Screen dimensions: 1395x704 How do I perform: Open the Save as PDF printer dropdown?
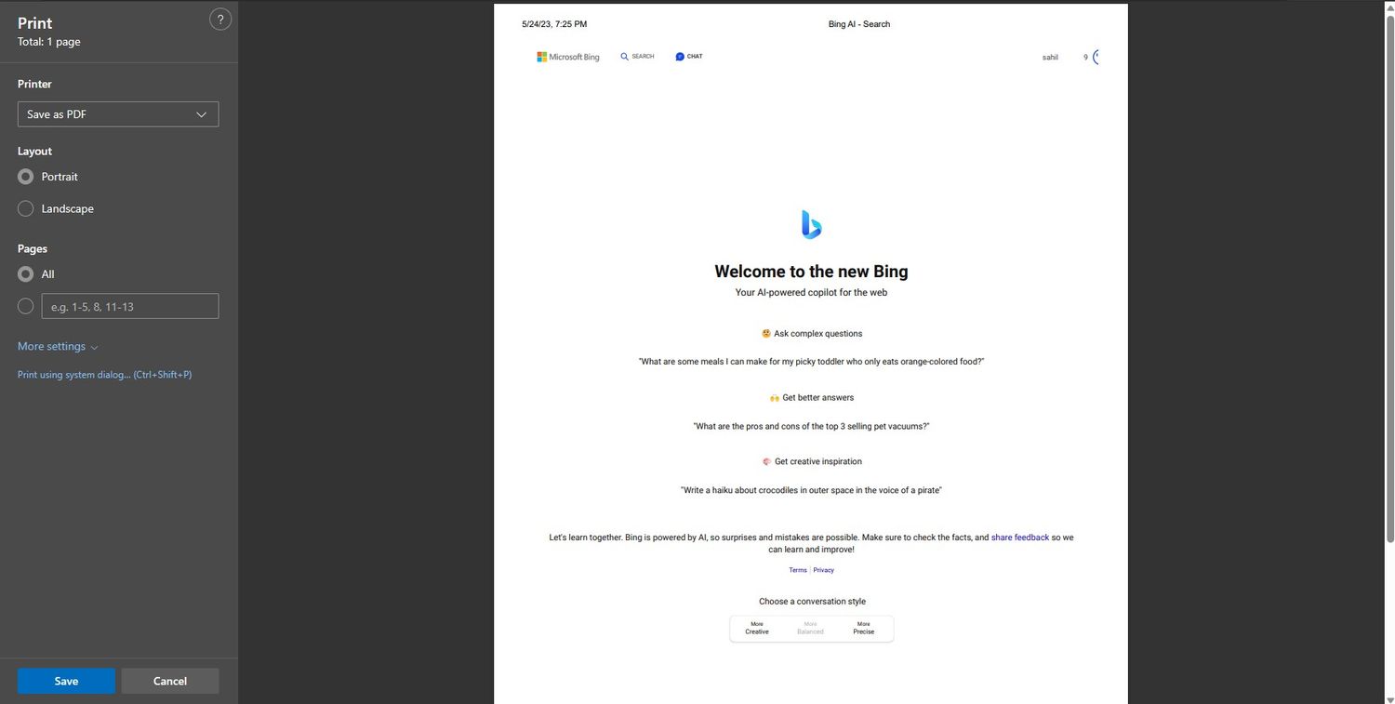tap(118, 114)
